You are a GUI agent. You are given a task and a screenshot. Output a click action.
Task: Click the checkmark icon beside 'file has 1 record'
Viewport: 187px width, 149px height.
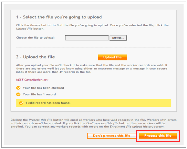coord(18,94)
